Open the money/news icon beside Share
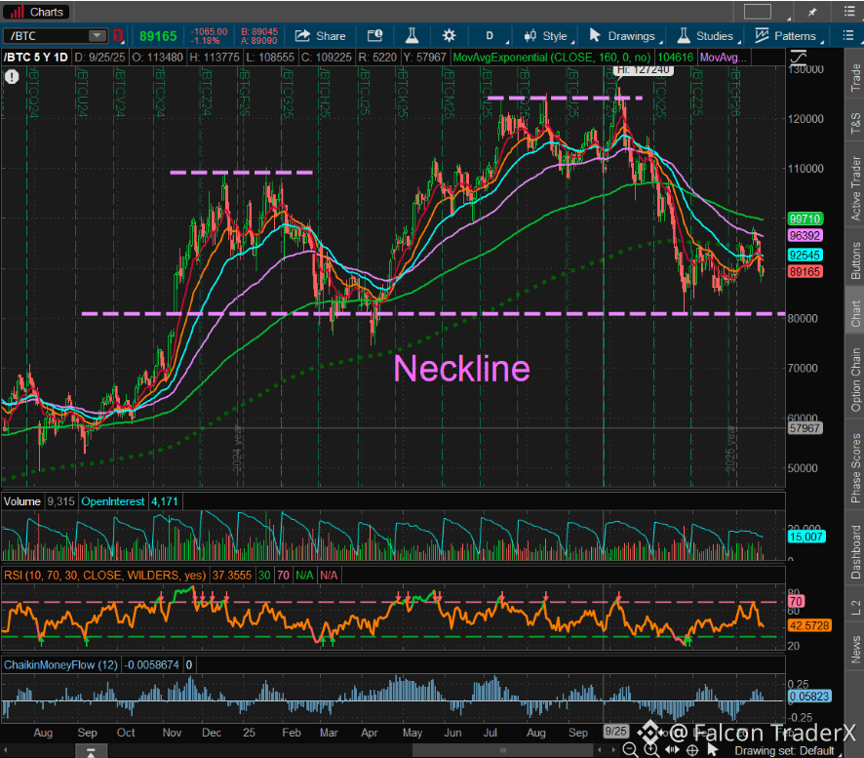The height and width of the screenshot is (758, 864). tap(375, 36)
